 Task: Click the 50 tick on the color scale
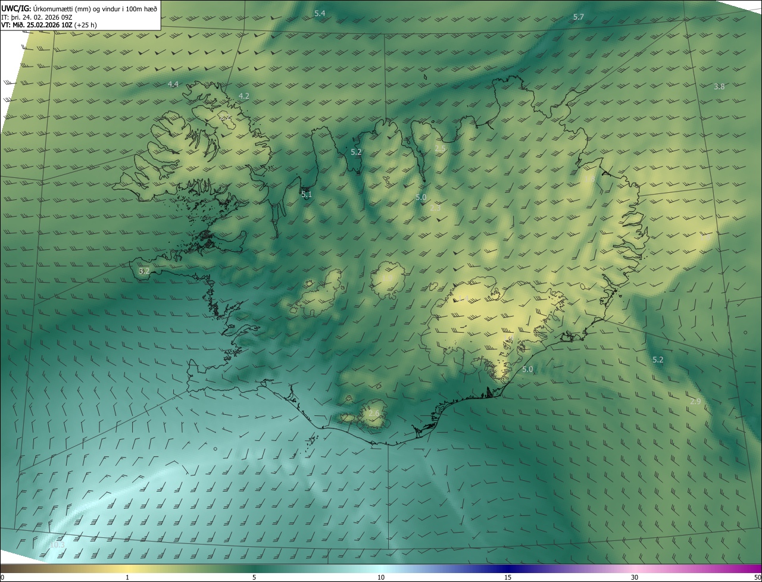(757, 577)
